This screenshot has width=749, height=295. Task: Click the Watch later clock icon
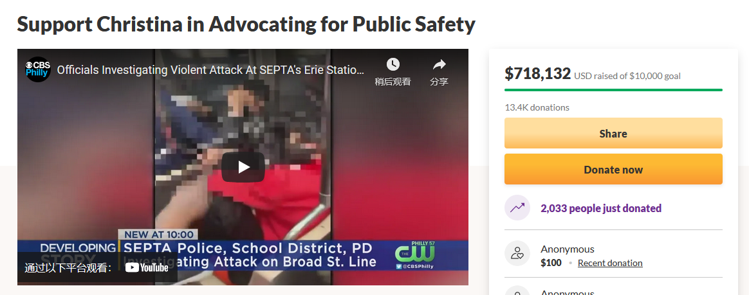393,64
